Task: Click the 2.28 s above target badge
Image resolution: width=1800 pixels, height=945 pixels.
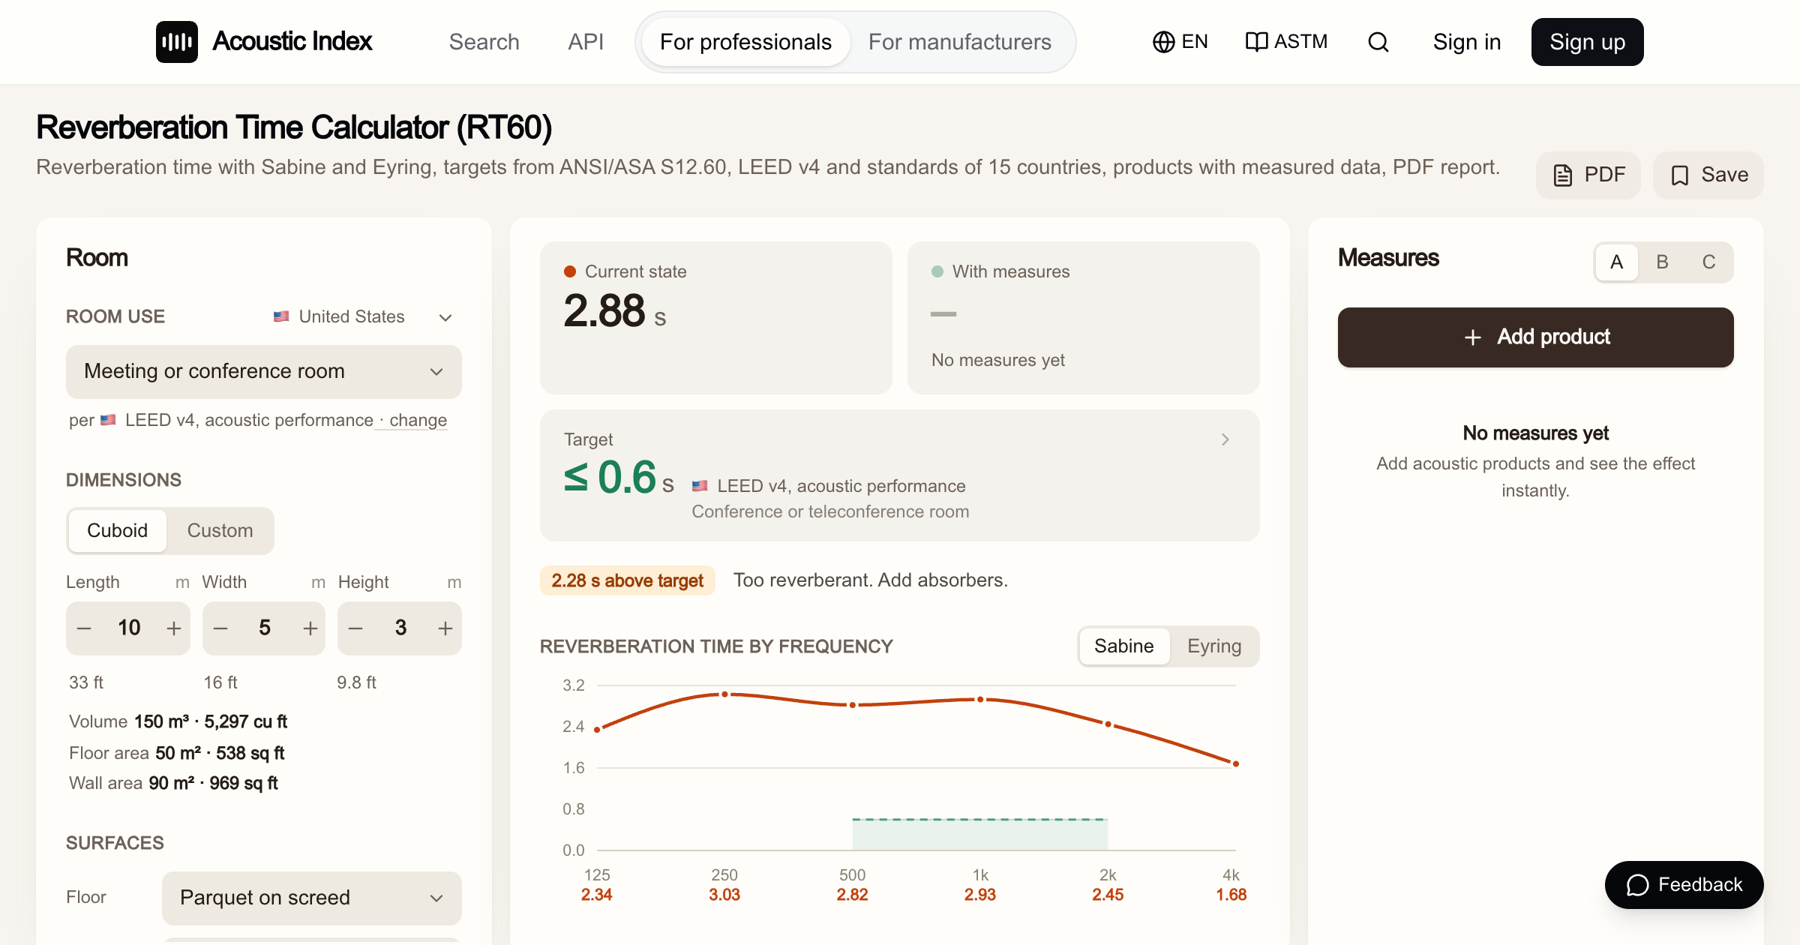Action: pos(627,581)
